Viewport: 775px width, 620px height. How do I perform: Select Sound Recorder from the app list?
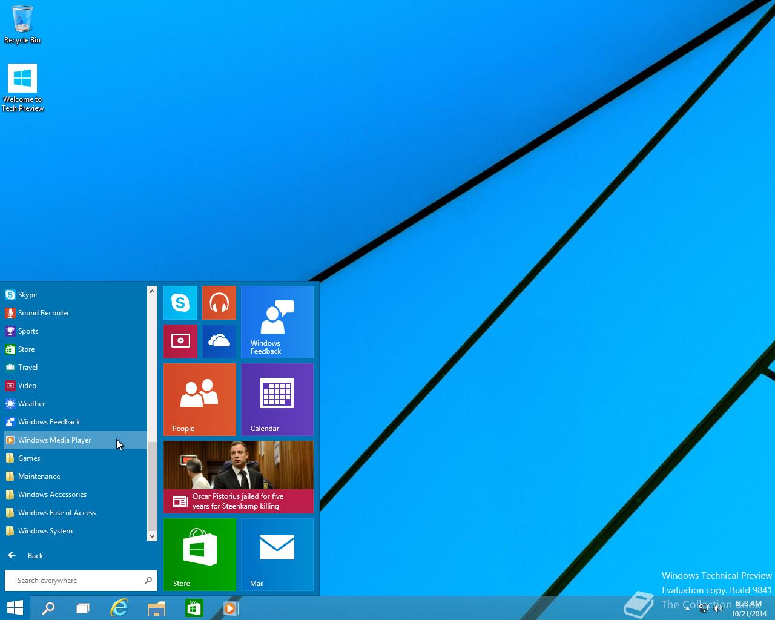[x=44, y=313]
